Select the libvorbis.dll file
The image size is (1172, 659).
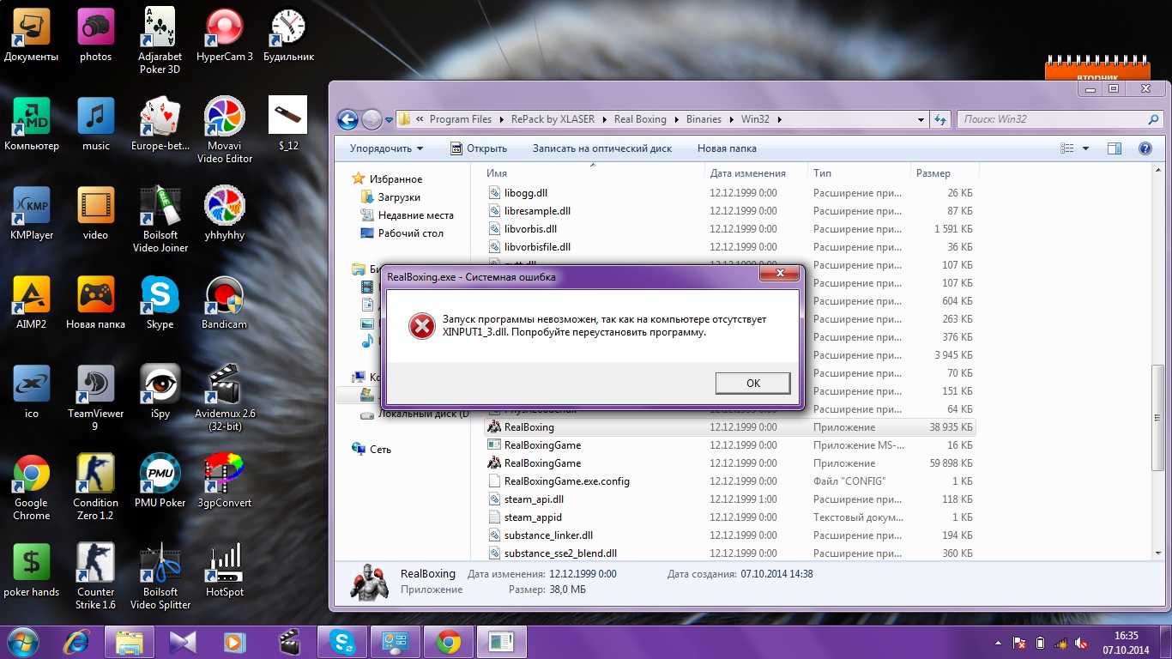pyautogui.click(x=530, y=229)
